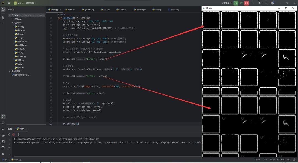This screenshot has width=298, height=163.
Task: Switch to the clear.png editor tab
Action: pyautogui.click(x=175, y=9)
